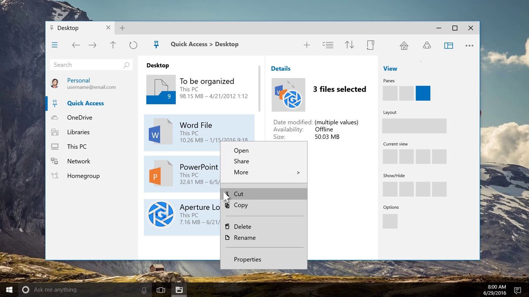
Task: Click the Homegroup sidebar icon
Action: tap(55, 176)
